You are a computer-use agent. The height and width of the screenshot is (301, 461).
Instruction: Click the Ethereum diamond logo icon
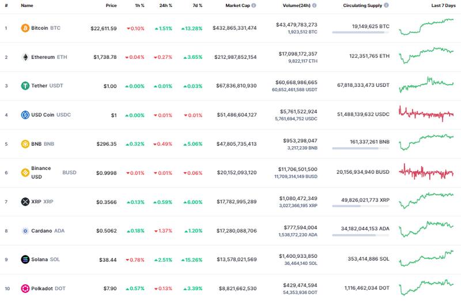pos(25,57)
